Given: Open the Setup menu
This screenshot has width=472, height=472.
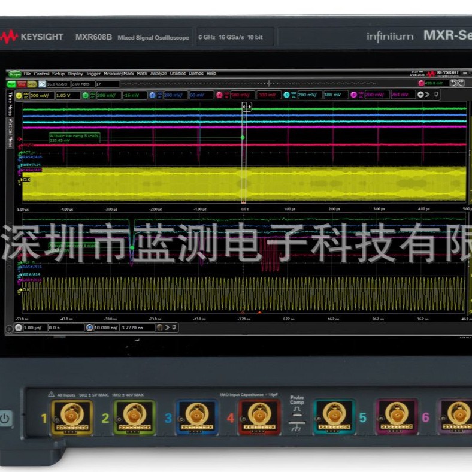Looking at the screenshot, I should click(x=58, y=74).
